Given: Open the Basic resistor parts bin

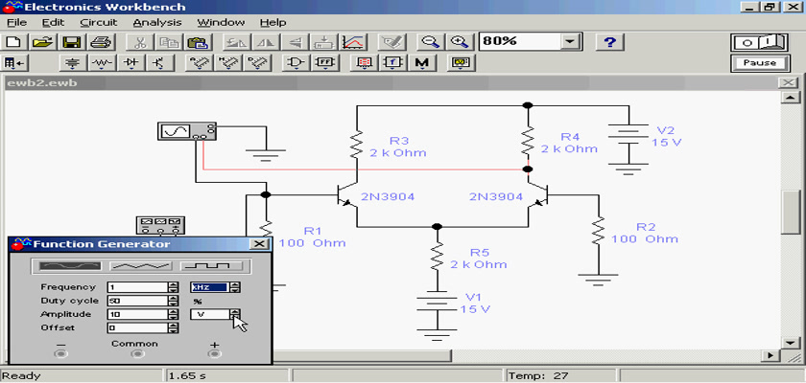Looking at the screenshot, I should (x=103, y=63).
